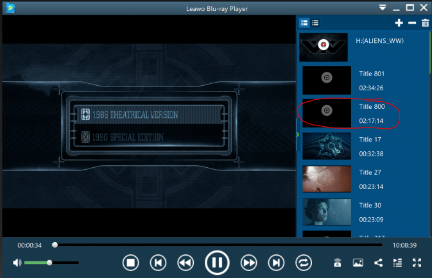The width and height of the screenshot is (432, 278).
Task: Rewind the video
Action: tap(186, 263)
